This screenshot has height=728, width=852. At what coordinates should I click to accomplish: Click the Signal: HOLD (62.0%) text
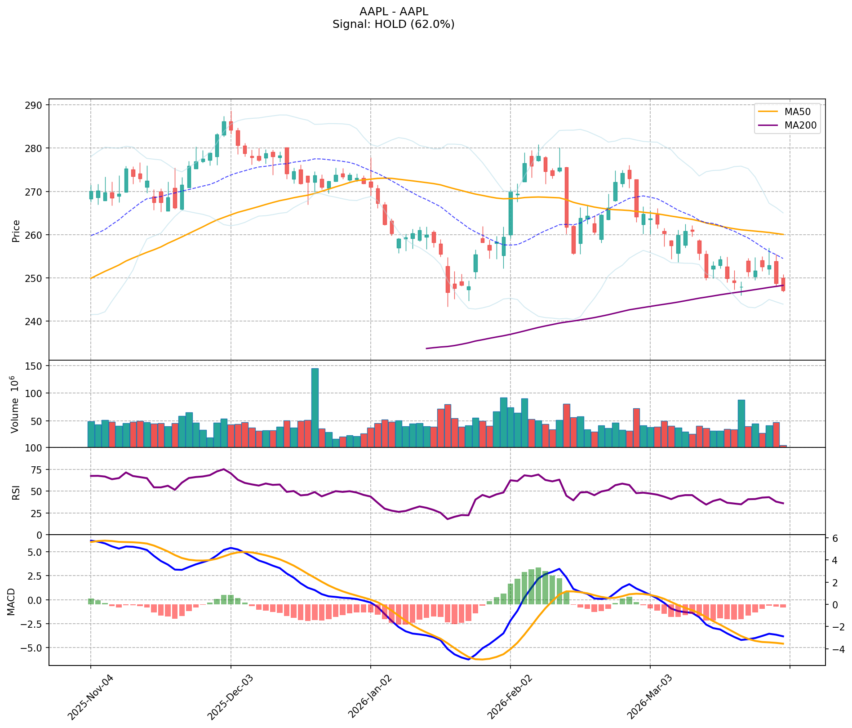tap(393, 24)
